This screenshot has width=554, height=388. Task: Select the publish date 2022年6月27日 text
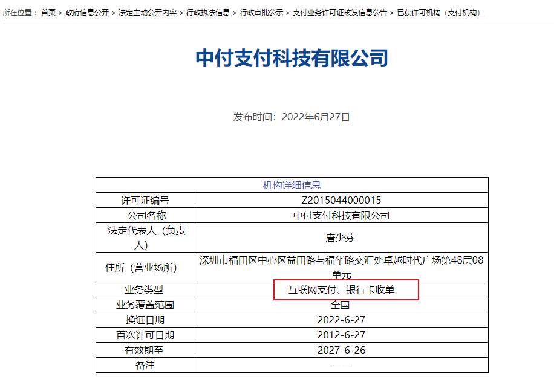pos(316,117)
